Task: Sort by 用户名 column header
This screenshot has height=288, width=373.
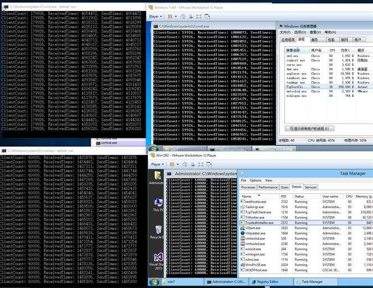Action: tap(318, 50)
